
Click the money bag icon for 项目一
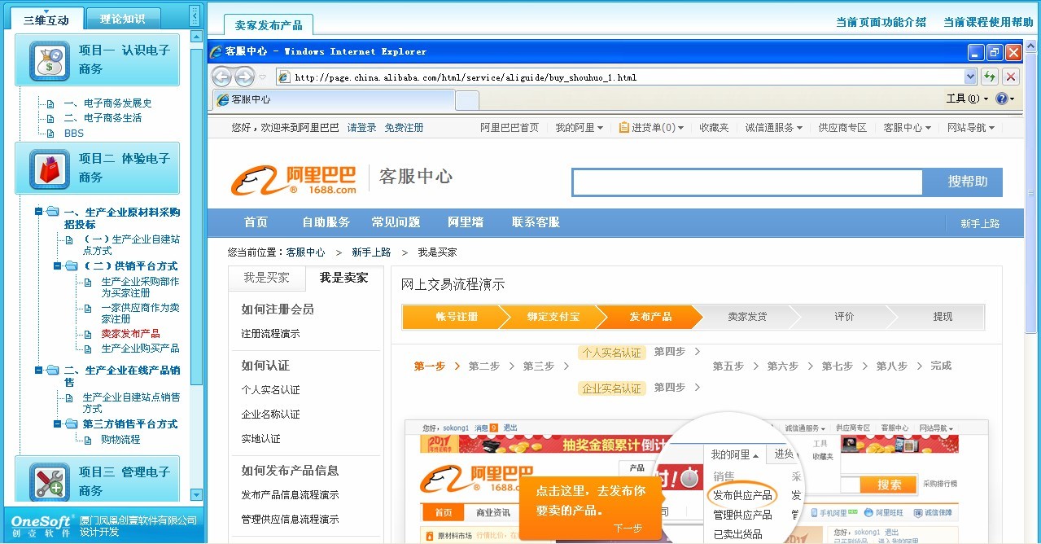tap(49, 61)
